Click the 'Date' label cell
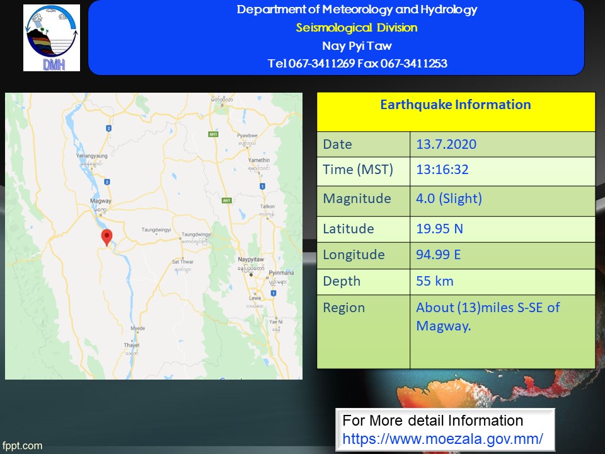The height and width of the screenshot is (454, 605). point(364,144)
